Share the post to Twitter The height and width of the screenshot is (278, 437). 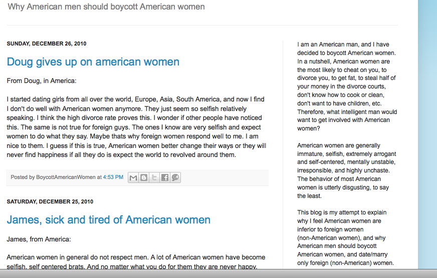coord(154,177)
